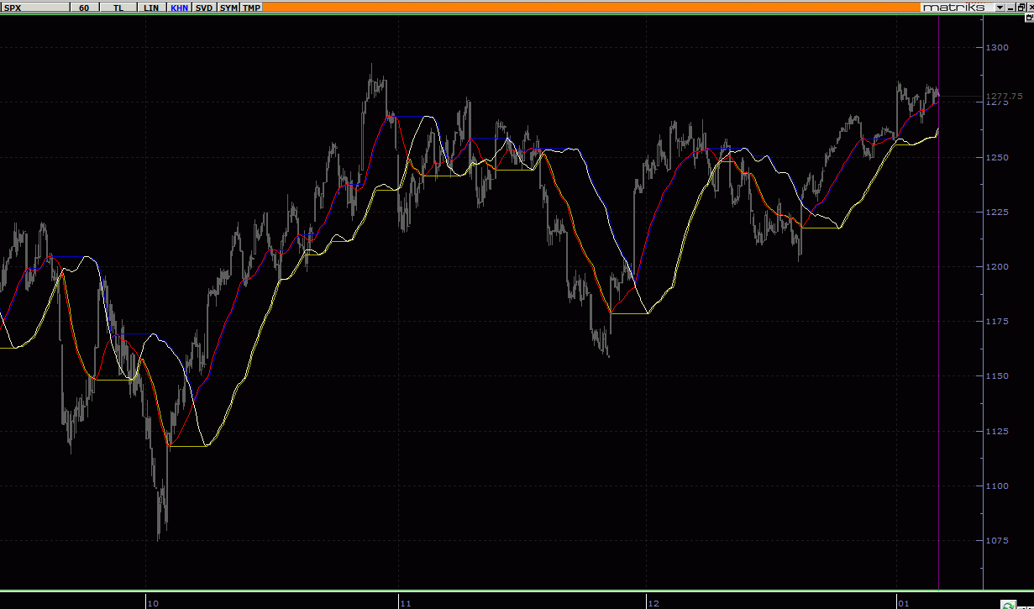Click the 11 month label on time axis
Screen dimensions: 1034x609
405,603
